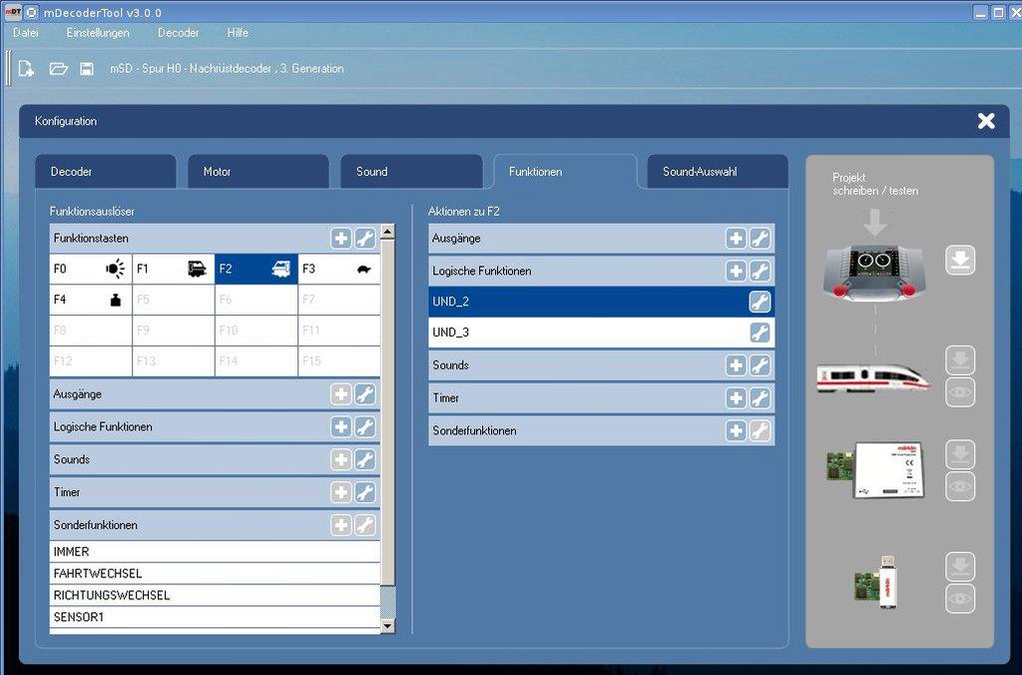Click the trigger list scrollbar down arrow
The height and width of the screenshot is (675, 1022).
(x=388, y=626)
